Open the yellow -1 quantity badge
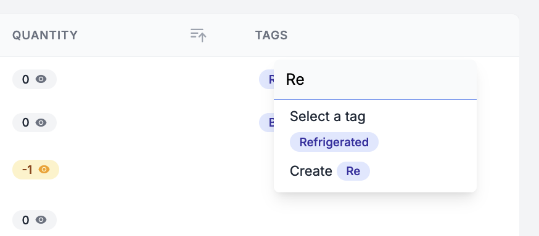The width and height of the screenshot is (539, 236). 36,170
